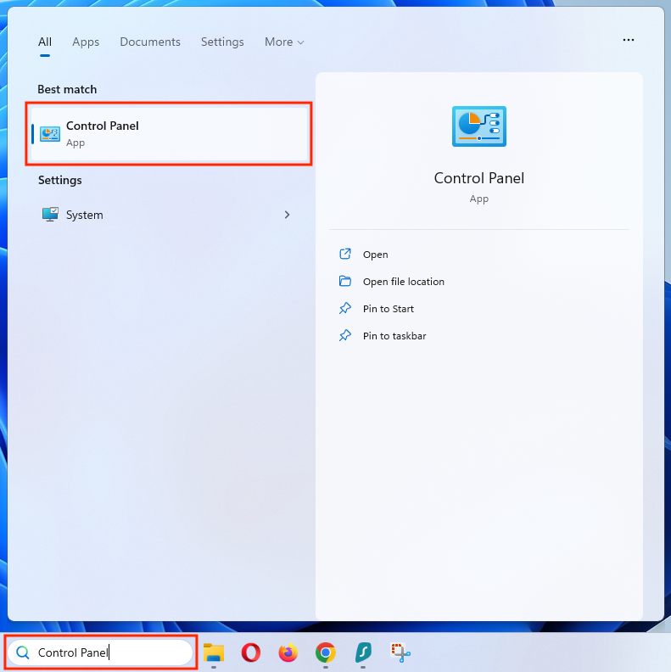The width and height of the screenshot is (671, 672).
Task: Click the search magnifier icon in taskbar
Action: point(23,652)
